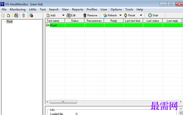
Task: Open the View menu
Action: tap(65, 10)
